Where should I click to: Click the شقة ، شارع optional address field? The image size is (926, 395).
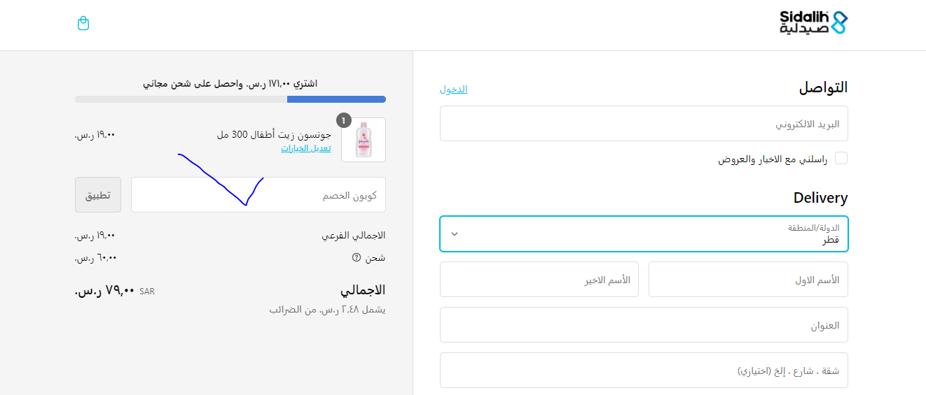[x=644, y=370]
